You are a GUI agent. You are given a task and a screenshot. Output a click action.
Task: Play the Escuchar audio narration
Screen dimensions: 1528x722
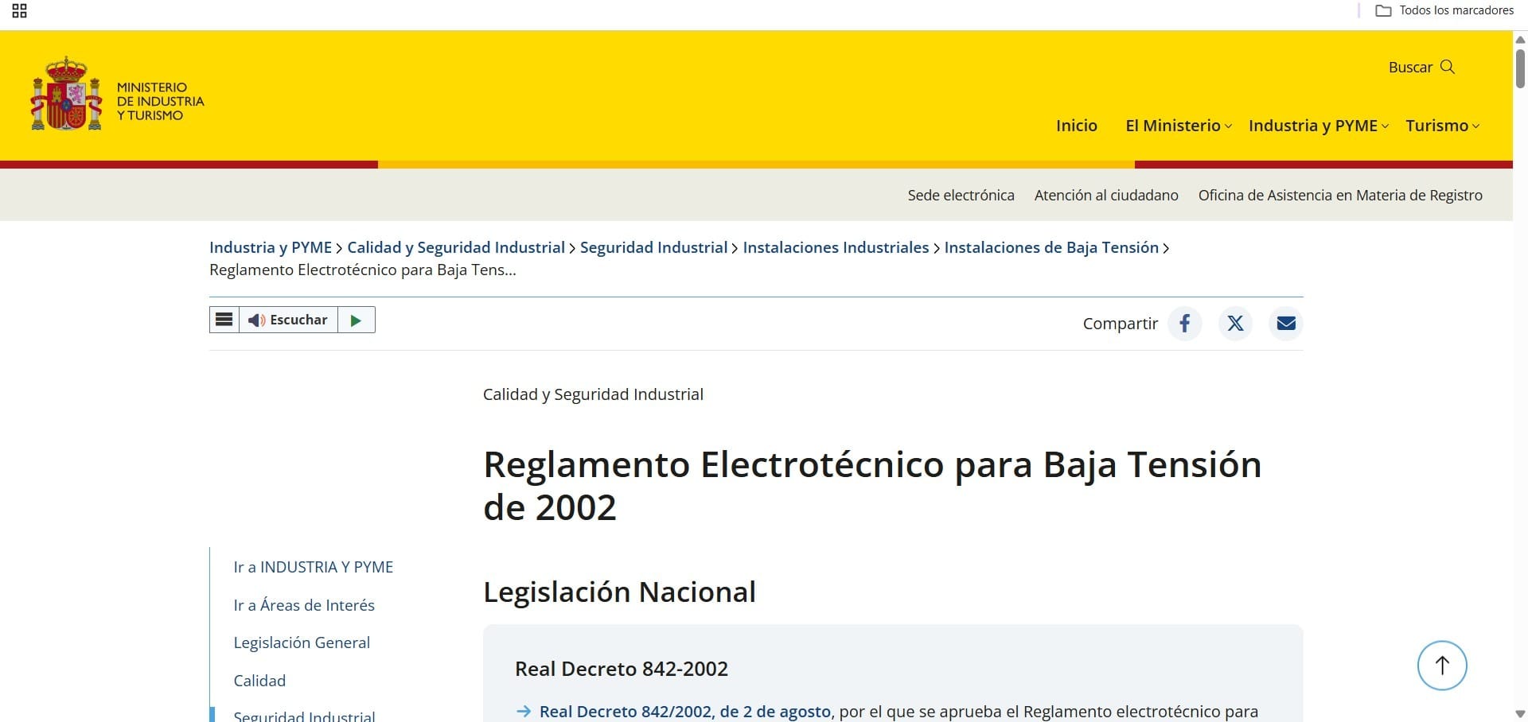click(x=356, y=319)
